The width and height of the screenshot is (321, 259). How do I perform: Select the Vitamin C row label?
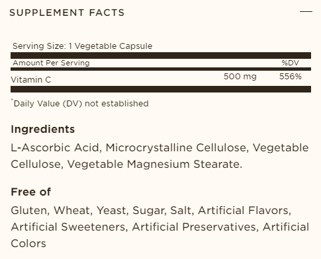coord(31,80)
